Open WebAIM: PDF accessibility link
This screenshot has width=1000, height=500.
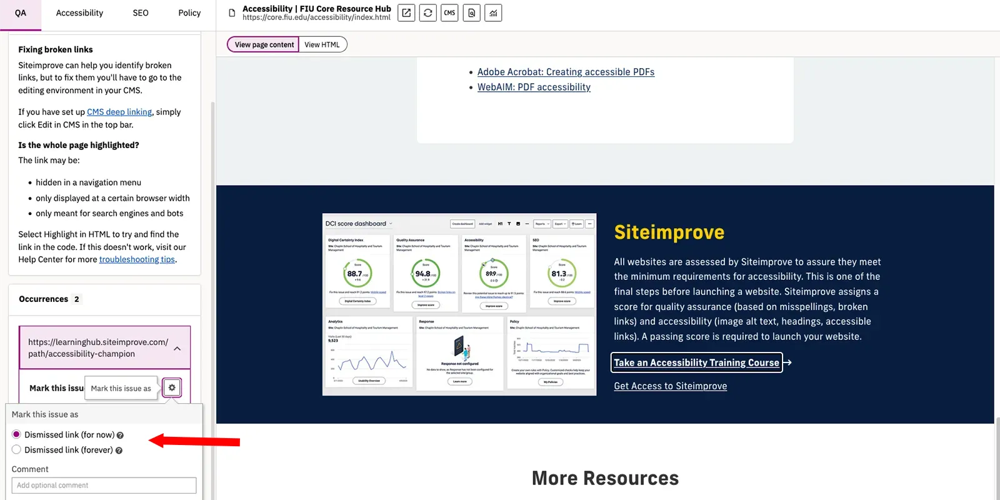[x=534, y=87]
